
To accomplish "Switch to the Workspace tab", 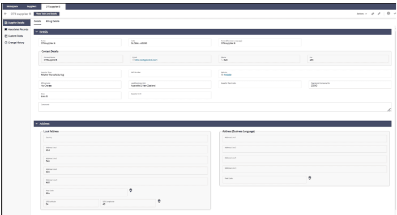I will pyautogui.click(x=12, y=7).
